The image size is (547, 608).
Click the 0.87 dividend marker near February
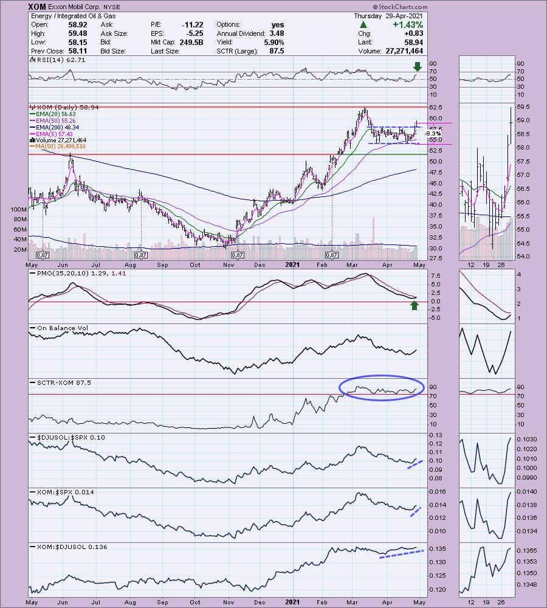[x=331, y=255]
